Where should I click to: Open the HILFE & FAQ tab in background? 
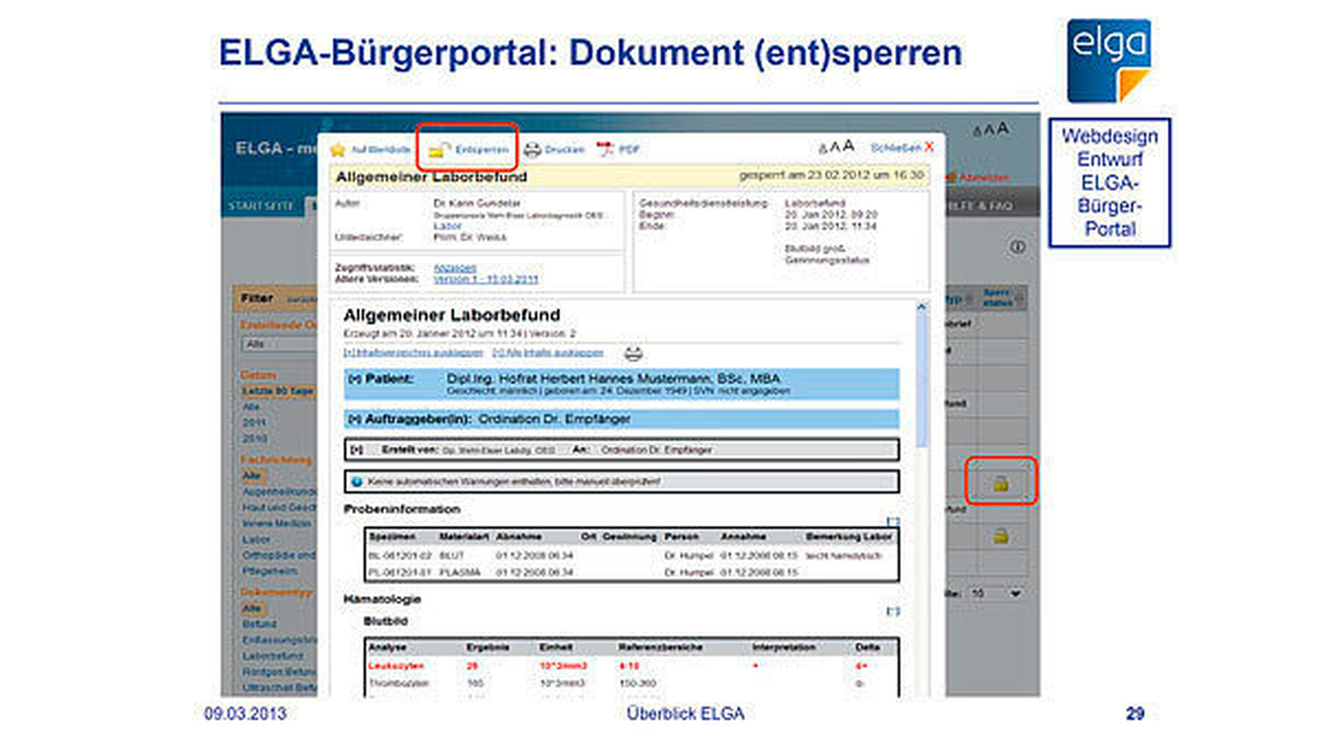point(980,206)
